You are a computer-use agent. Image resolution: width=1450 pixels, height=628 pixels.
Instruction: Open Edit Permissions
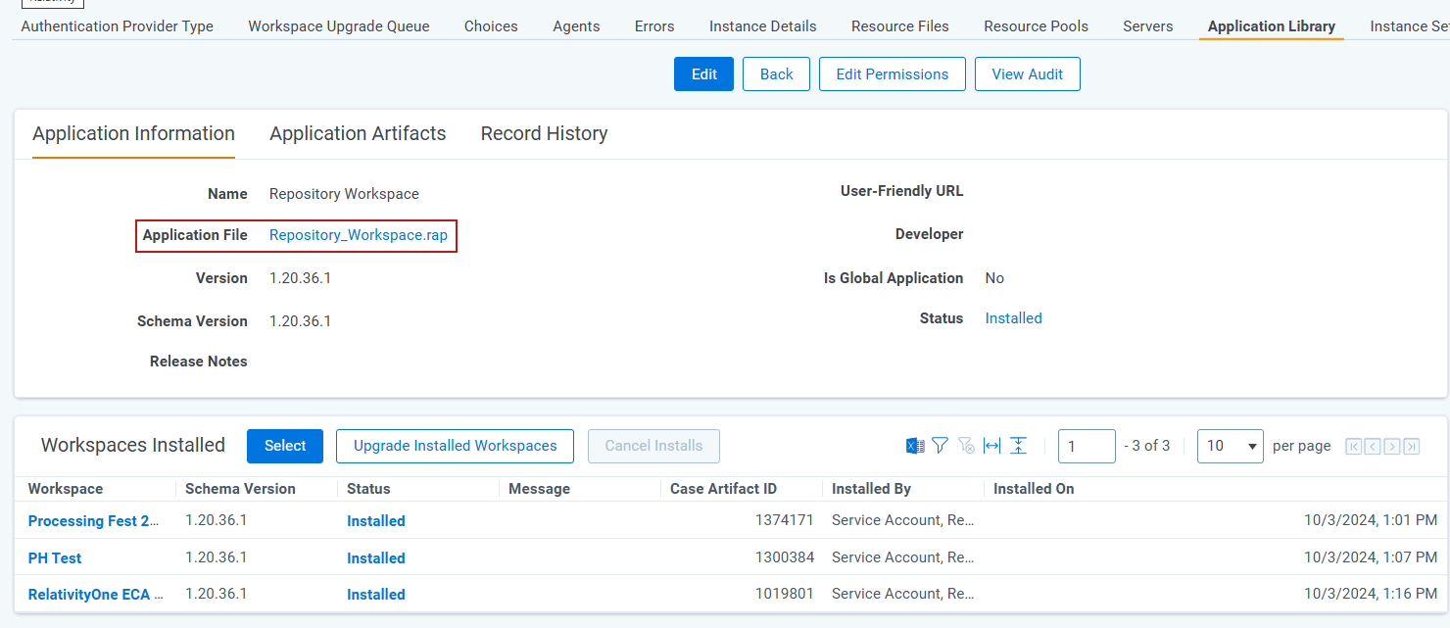pyautogui.click(x=893, y=74)
